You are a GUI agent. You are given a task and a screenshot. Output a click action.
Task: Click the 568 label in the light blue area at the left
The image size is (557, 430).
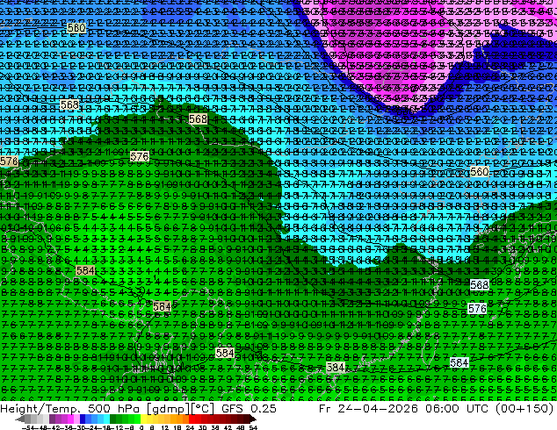(x=69, y=104)
